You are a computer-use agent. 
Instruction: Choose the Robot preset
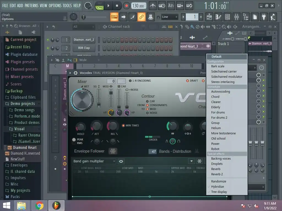click(x=215, y=149)
